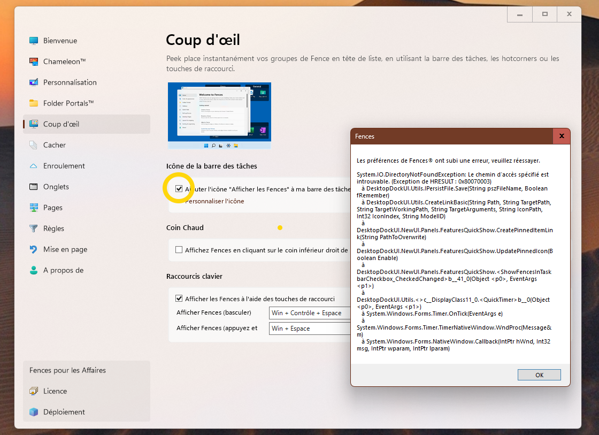Viewport: 599px width, 435px height.
Task: Open the "Win + Espace" shortcut box
Action: pos(309,329)
